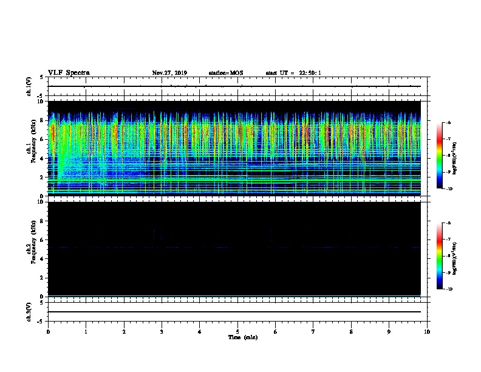This screenshot has height=372, width=481.
Task: Click the ch.1 frequency axis tick "4"
Action: (43, 159)
